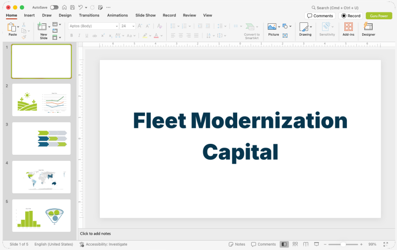Click the Reset slide icon

tap(55, 31)
